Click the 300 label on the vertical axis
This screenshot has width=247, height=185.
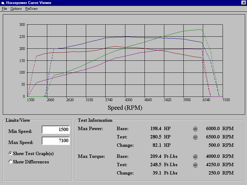pos(22,25)
